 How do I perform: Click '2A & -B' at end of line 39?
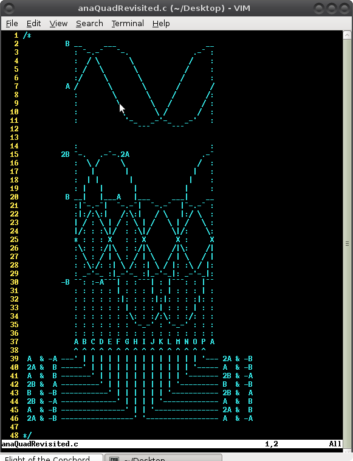point(238,359)
